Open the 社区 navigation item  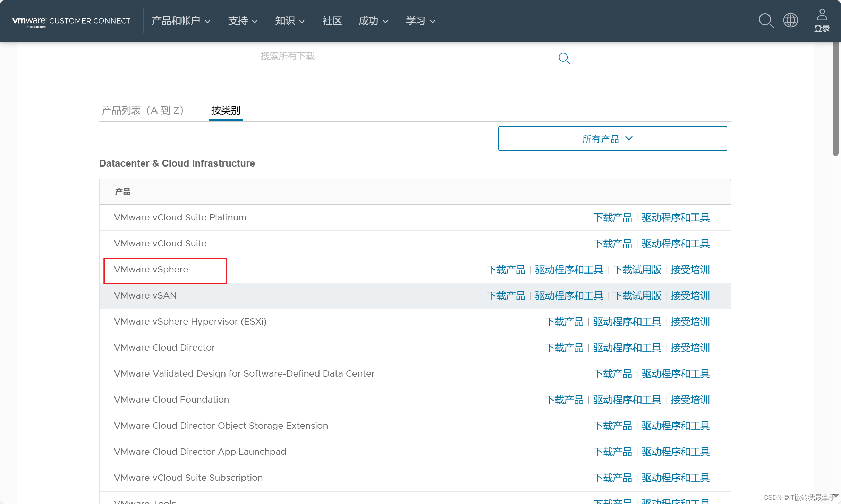tap(332, 21)
